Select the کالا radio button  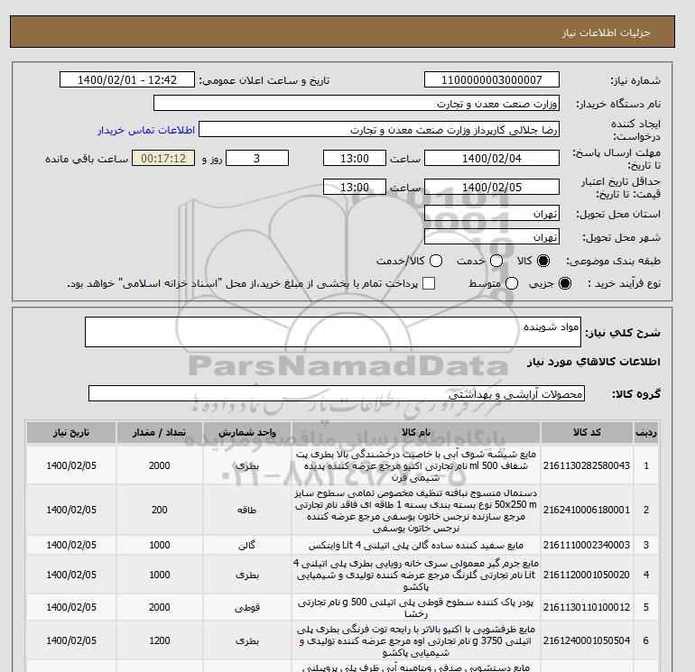[x=543, y=261]
